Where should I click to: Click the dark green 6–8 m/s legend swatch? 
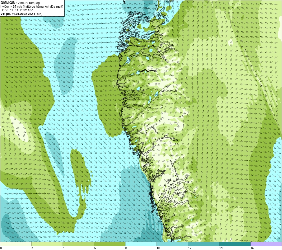click(x=109, y=244)
